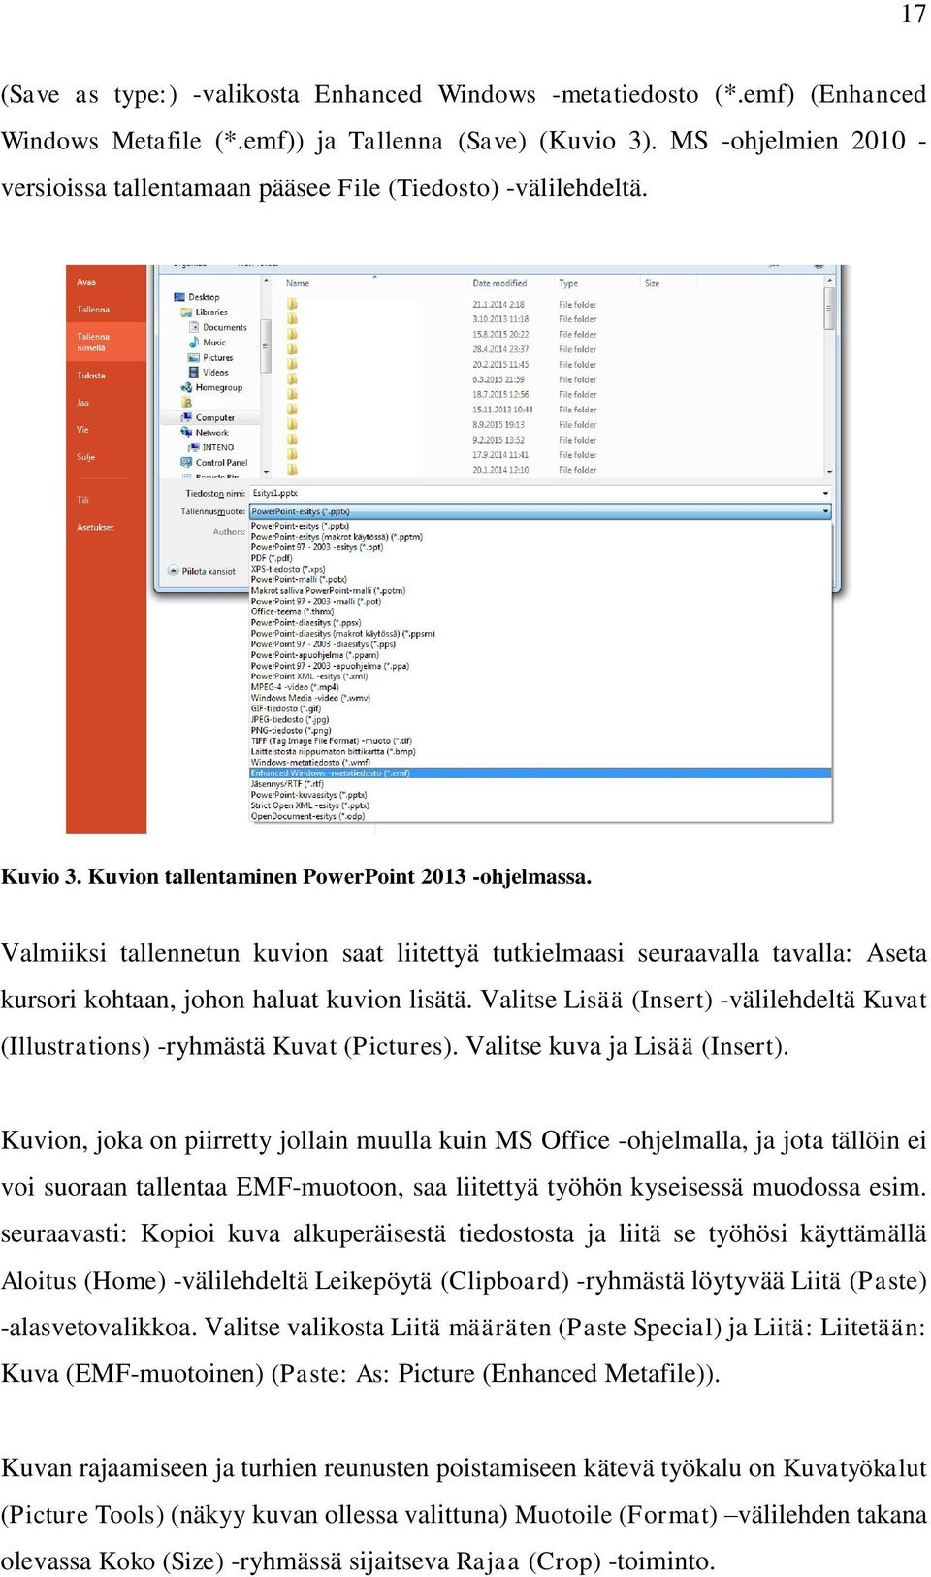Select the Documents library icon

194,328
